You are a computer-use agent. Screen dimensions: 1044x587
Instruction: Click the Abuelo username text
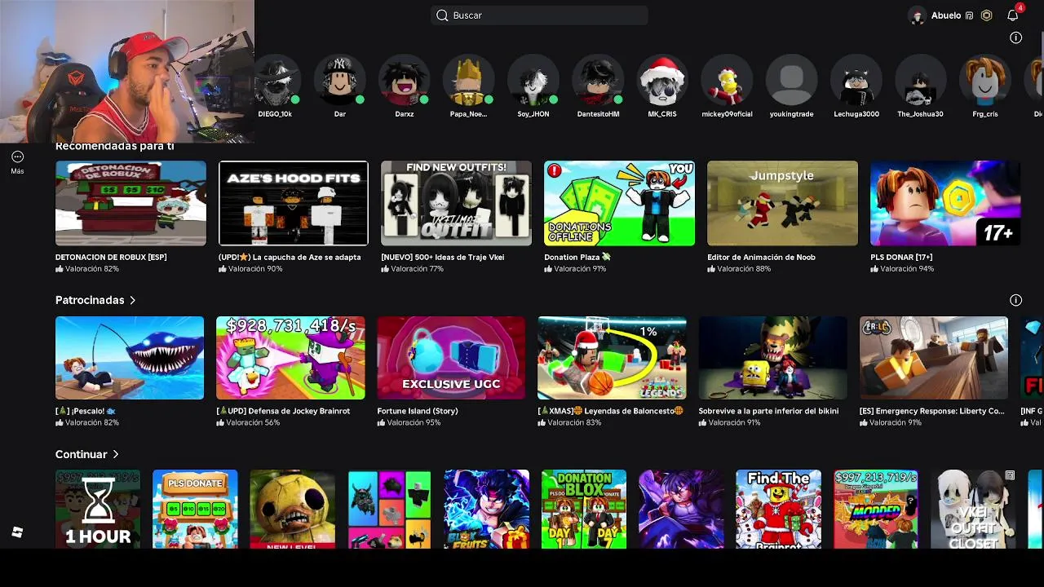point(946,15)
